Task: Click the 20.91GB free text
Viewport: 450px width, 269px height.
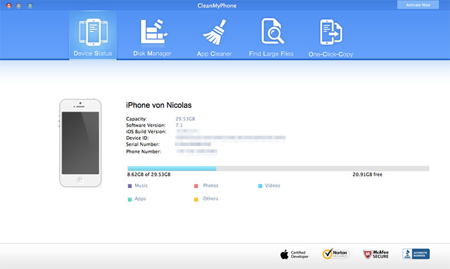Action: (367, 175)
